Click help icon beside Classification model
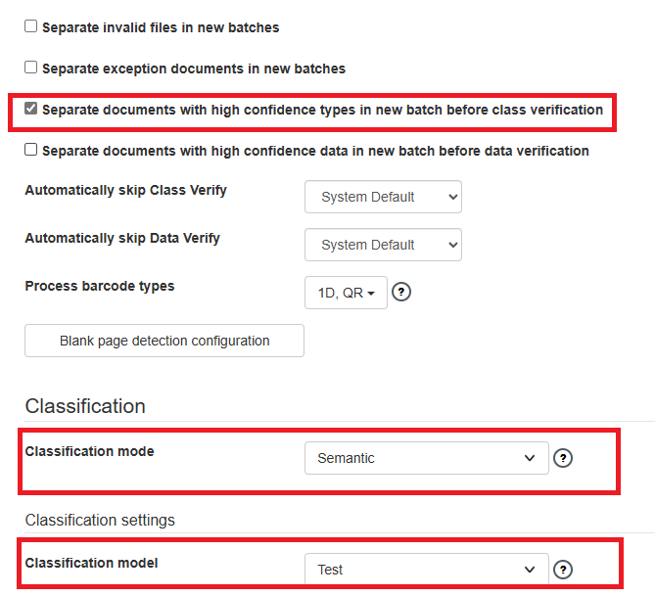Viewport: 655px width, 596px height. pos(562,570)
